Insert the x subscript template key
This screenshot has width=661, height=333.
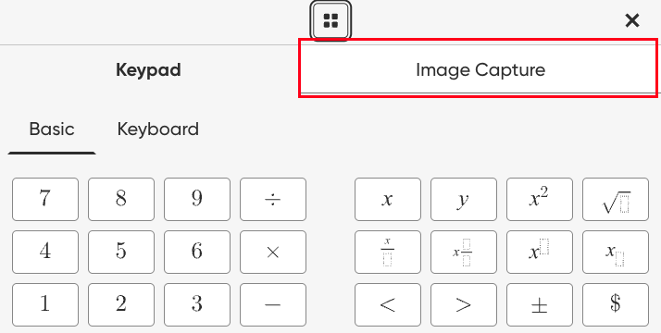(x=616, y=253)
